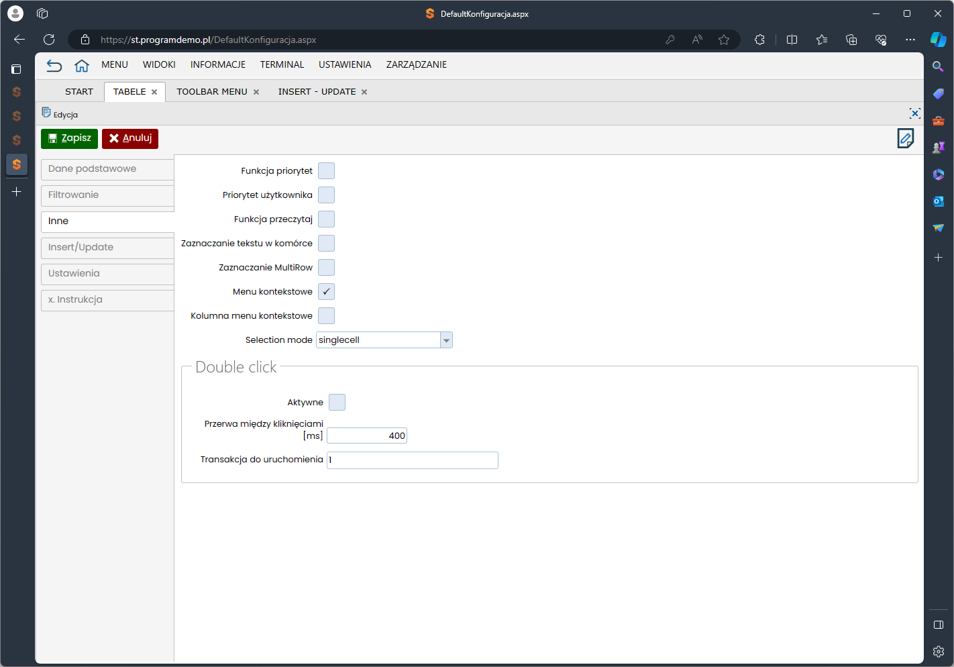Open Ustawienia side section
954x667 pixels.
coord(107,274)
